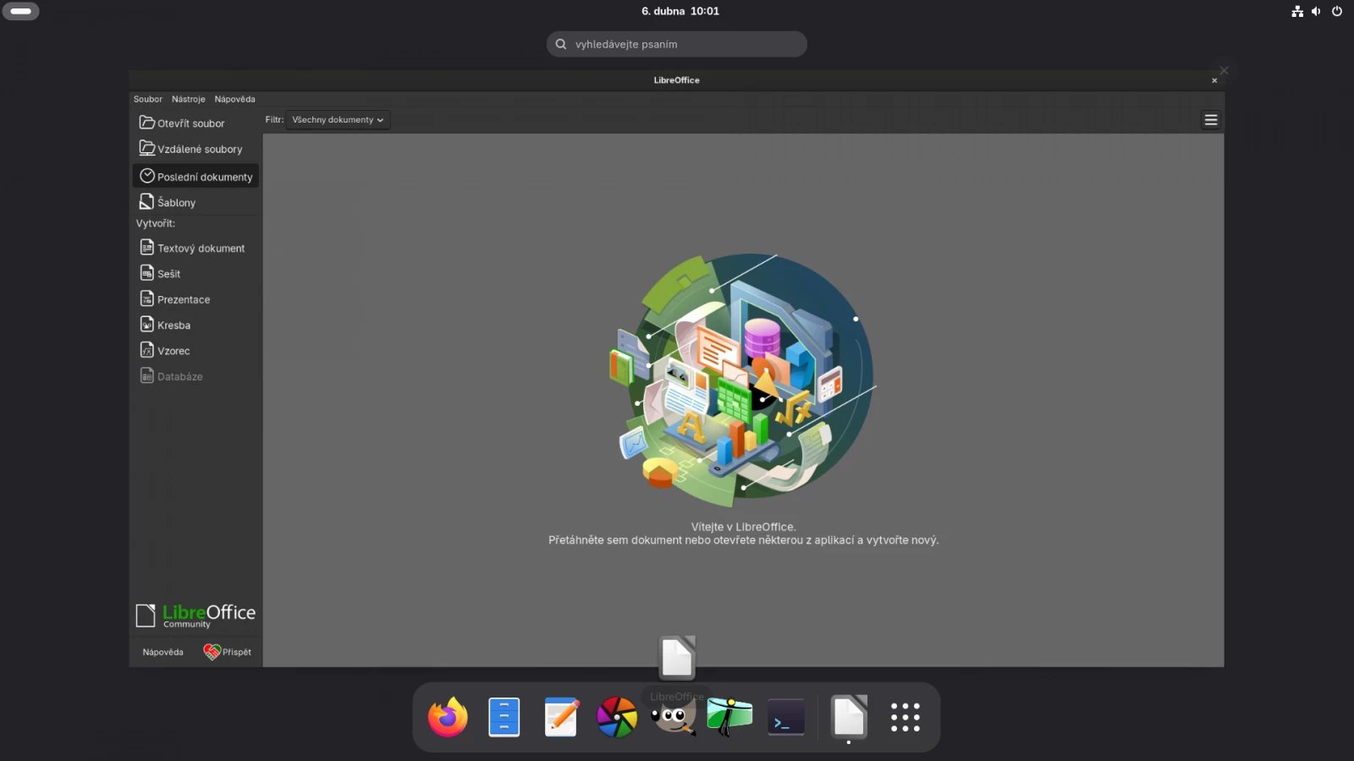This screenshot has height=761, width=1354.
Task: Open the network status icon in top bar
Action: point(1297,11)
